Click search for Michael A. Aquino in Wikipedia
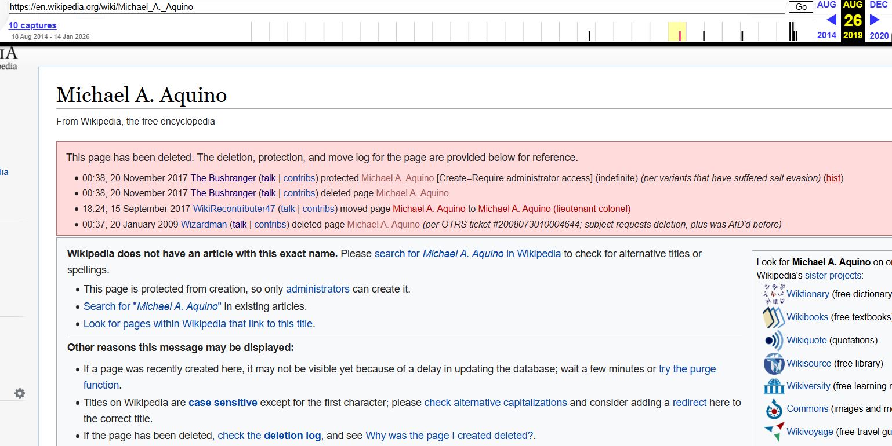 467,254
